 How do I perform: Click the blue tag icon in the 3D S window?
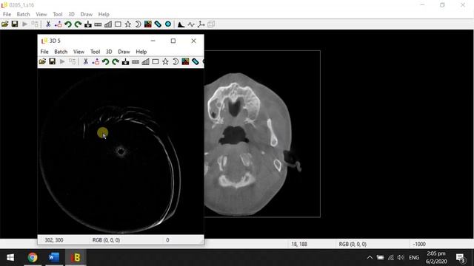point(196,62)
